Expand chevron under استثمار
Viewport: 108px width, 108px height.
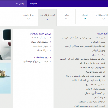pos(66,19)
